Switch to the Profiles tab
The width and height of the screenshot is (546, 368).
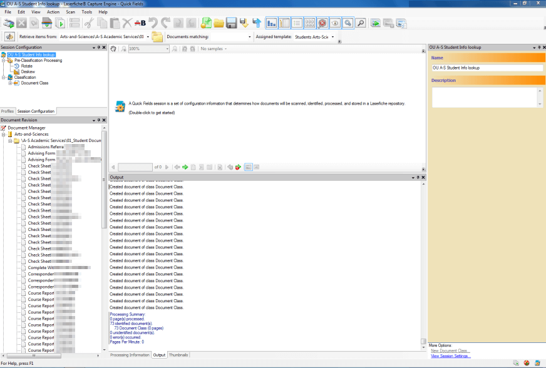click(x=8, y=111)
